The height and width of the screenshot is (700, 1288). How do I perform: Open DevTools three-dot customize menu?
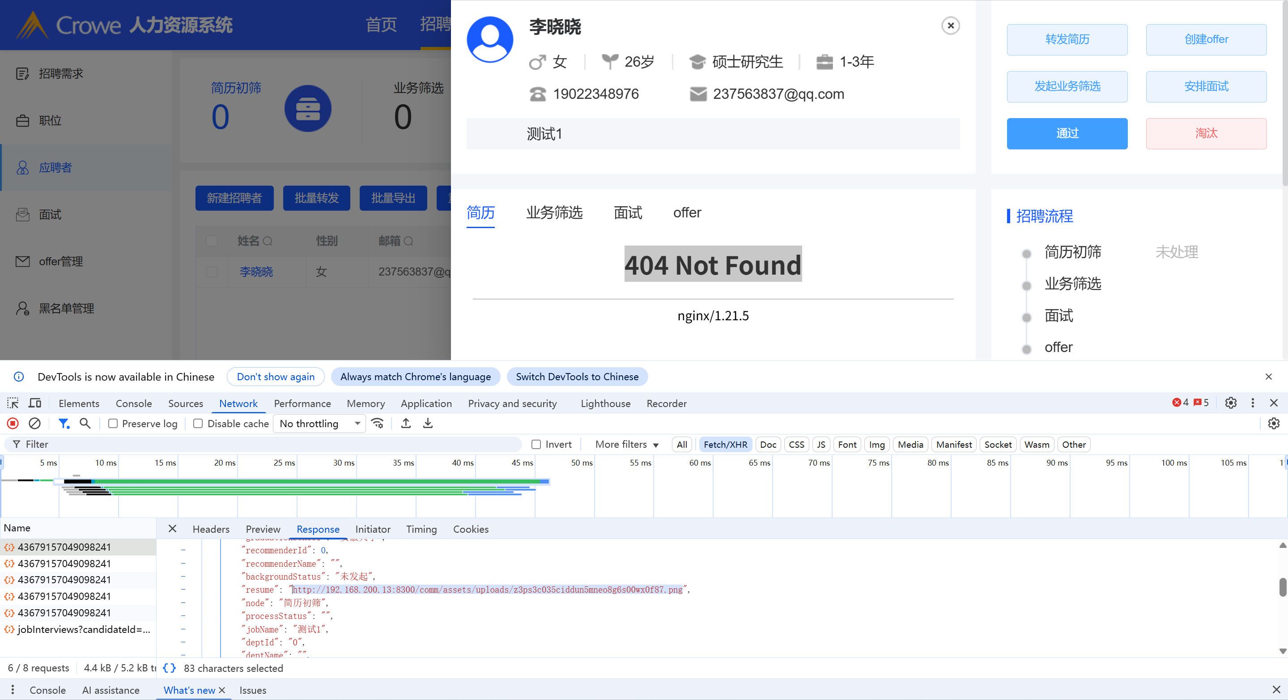(x=1253, y=403)
